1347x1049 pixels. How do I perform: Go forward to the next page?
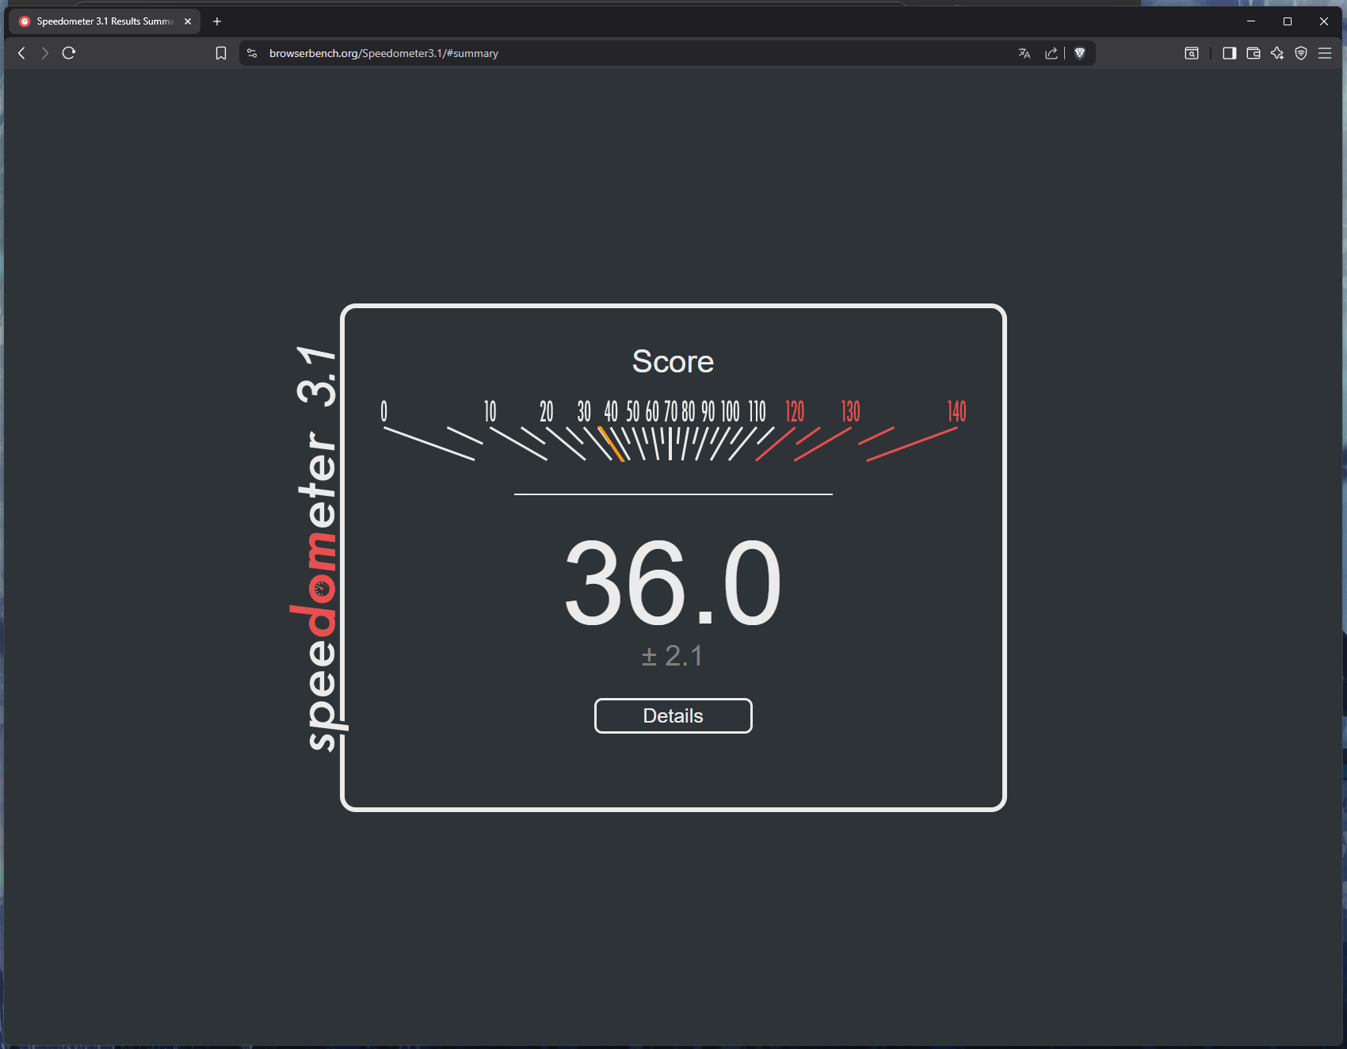pos(45,53)
